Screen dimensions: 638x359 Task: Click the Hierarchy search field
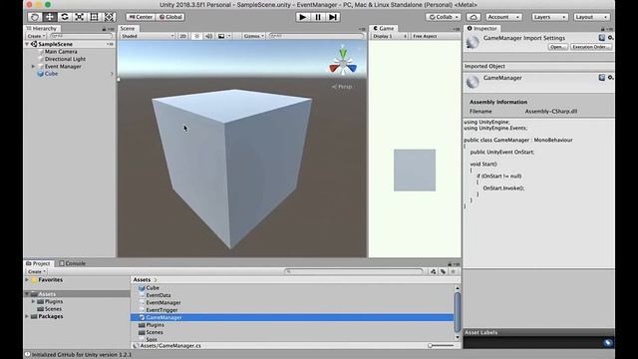pyautogui.click(x=81, y=36)
